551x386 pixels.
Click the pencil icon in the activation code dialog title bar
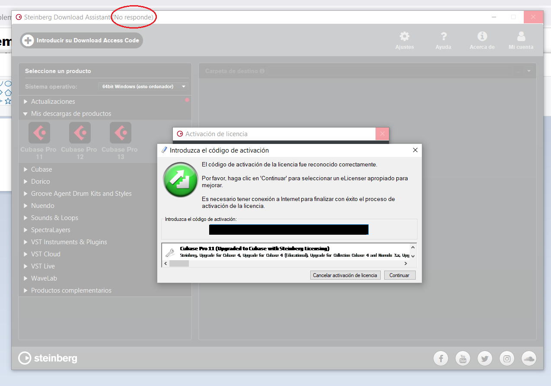(x=164, y=150)
